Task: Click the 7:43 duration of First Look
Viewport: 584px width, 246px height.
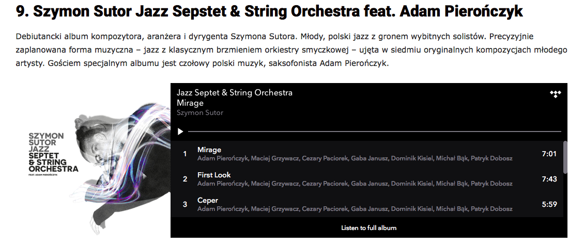Action: [549, 179]
